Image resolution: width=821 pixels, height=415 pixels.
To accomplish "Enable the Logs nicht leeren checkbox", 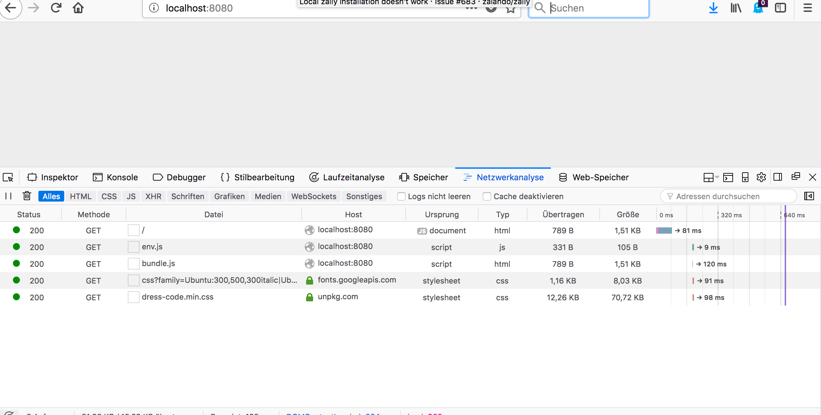I will click(401, 196).
